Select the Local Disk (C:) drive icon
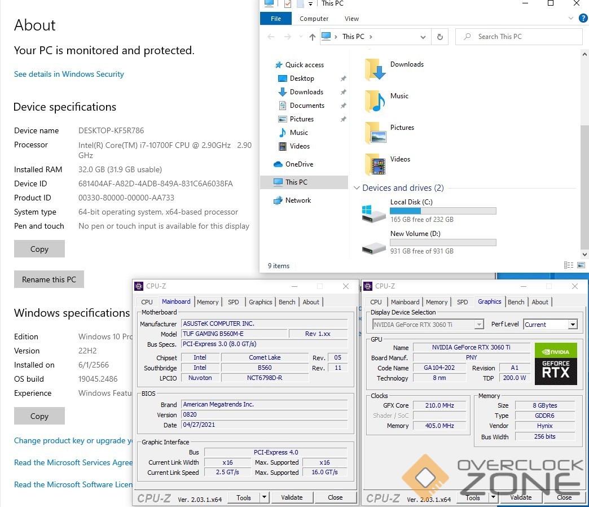The height and width of the screenshot is (507, 589). pyautogui.click(x=373, y=213)
